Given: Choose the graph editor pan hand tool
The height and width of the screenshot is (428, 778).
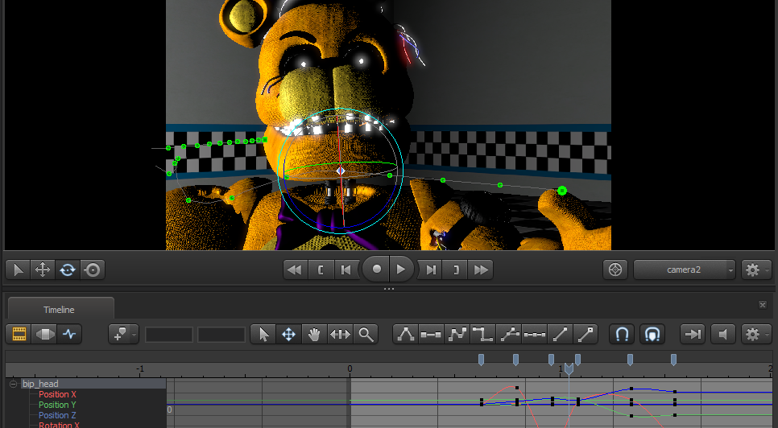Looking at the screenshot, I should 315,335.
